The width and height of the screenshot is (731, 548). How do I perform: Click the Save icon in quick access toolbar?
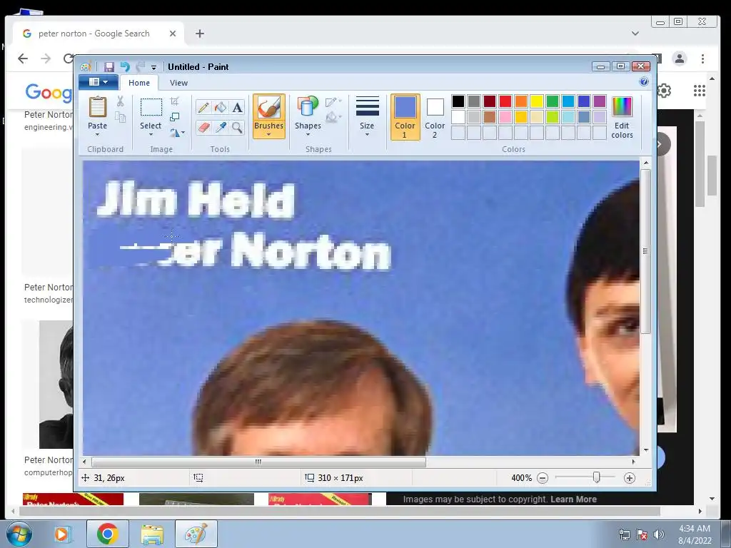point(109,66)
